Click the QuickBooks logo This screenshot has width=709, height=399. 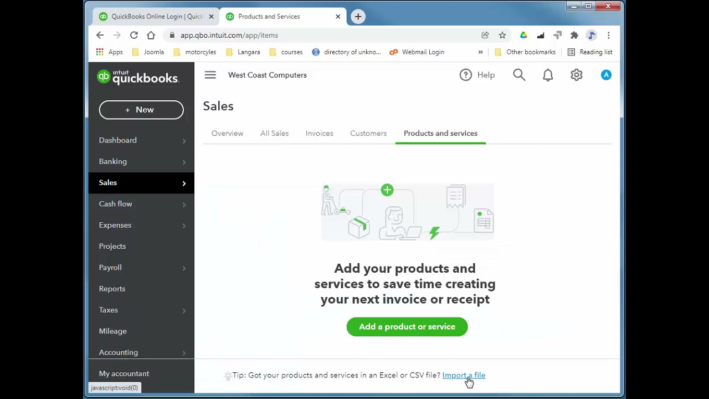(138, 77)
